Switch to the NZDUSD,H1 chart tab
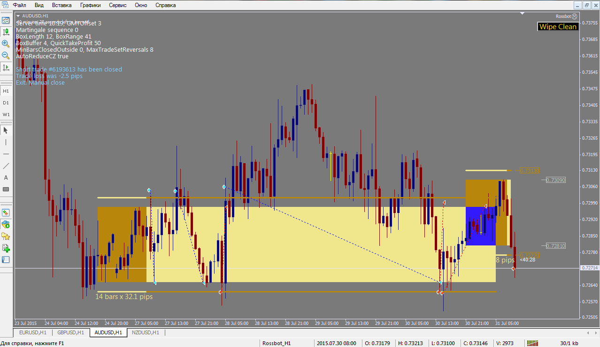This screenshot has height=347, width=600. tap(146, 332)
